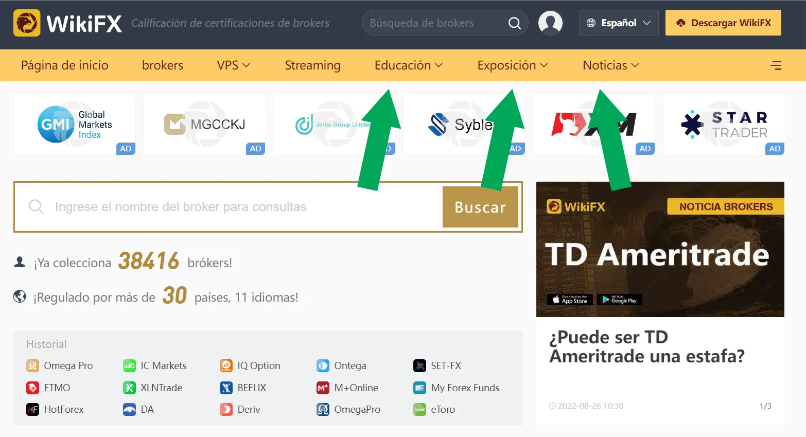Open DA broker from Historial
Viewport: 806px width, 437px height.
pos(138,409)
